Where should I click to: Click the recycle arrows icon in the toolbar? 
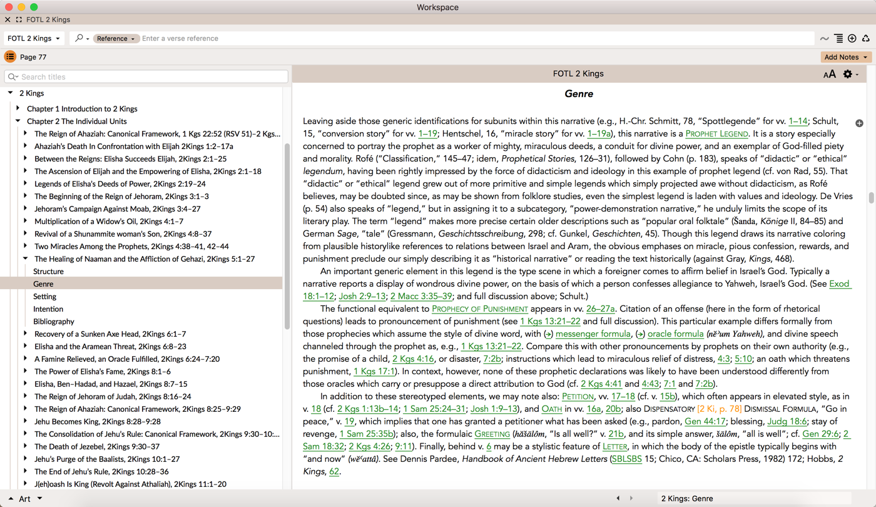pos(866,39)
